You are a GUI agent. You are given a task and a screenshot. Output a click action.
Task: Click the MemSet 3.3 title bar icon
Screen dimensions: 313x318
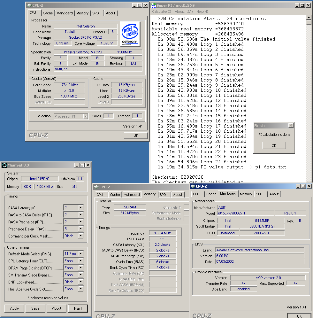click(4, 165)
